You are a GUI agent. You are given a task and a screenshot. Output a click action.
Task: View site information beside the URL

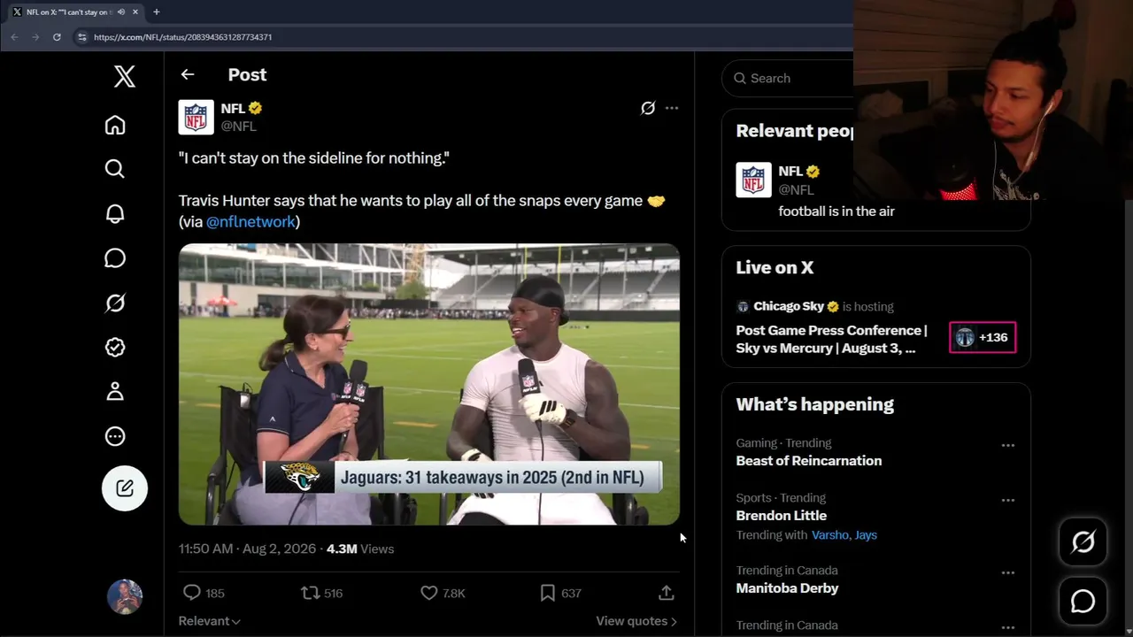81,37
